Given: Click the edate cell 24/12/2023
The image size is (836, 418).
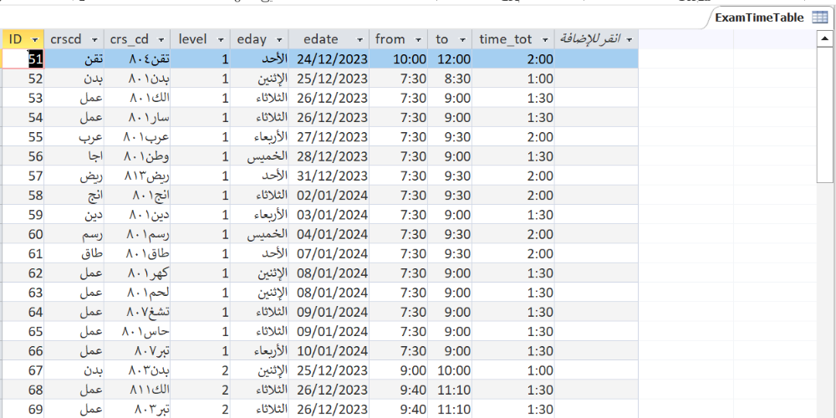Looking at the screenshot, I should (x=329, y=59).
